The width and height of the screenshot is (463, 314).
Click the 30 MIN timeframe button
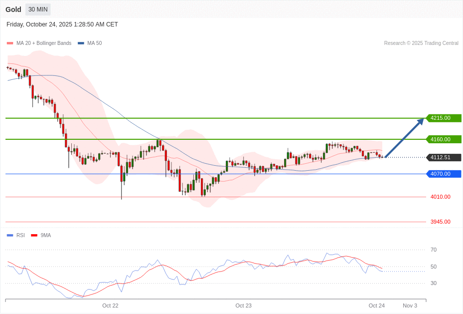click(x=38, y=9)
